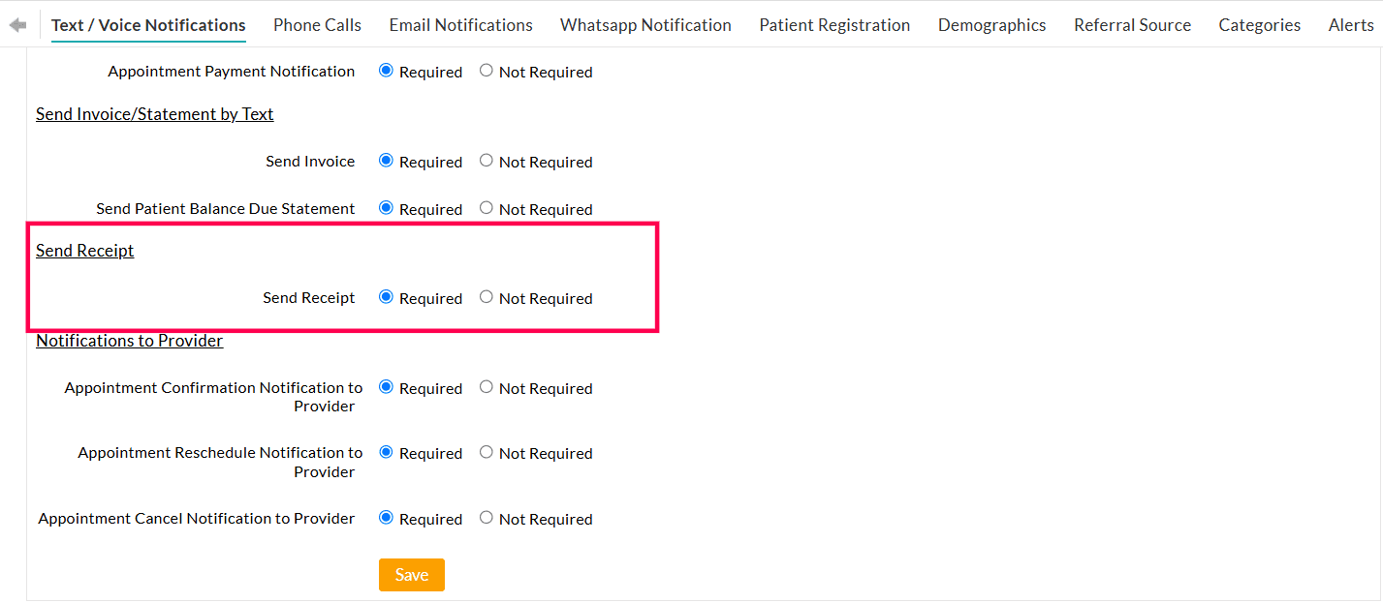Open the Referral Source tab

click(x=1132, y=25)
